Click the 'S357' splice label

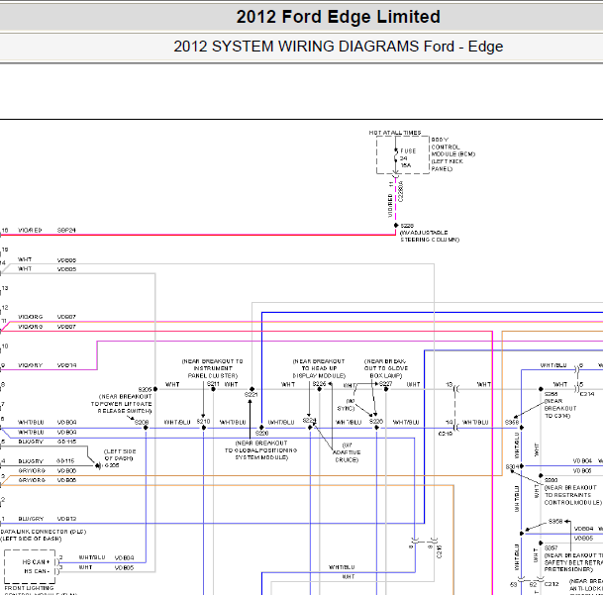tap(552, 547)
